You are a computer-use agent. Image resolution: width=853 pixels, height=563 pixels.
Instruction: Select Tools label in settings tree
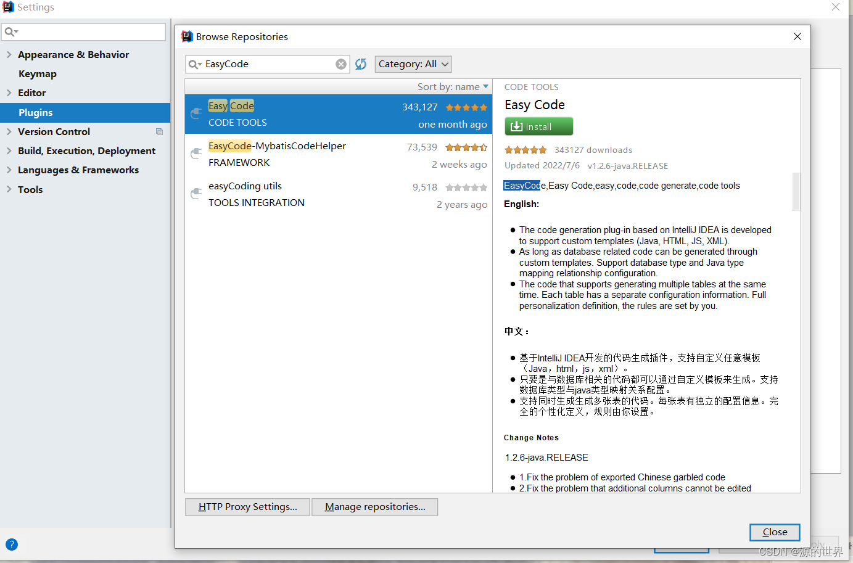30,189
